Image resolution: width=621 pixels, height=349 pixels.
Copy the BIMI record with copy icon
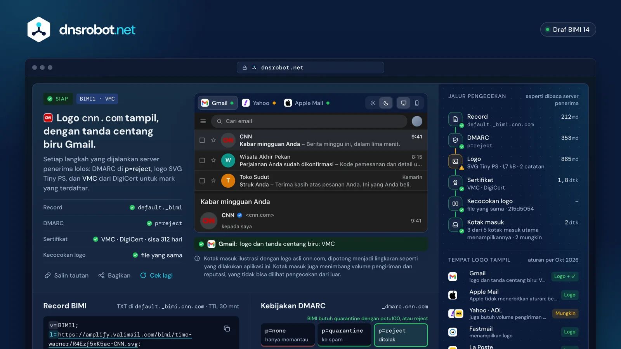click(x=227, y=328)
